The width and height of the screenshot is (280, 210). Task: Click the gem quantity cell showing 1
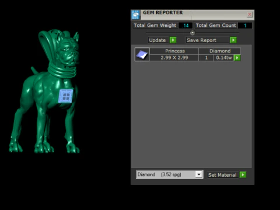click(206, 58)
